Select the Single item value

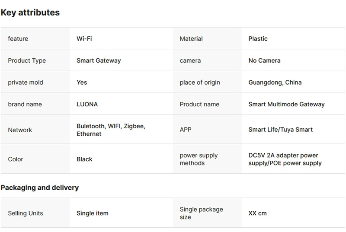(x=93, y=213)
